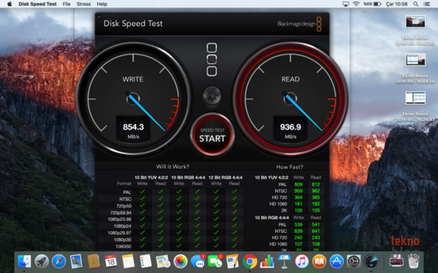Open Pages in the dock

click(232, 261)
